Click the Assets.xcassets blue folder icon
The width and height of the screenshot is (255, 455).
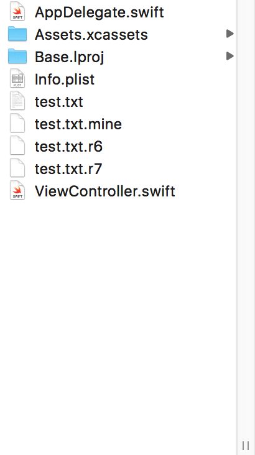coord(17,34)
